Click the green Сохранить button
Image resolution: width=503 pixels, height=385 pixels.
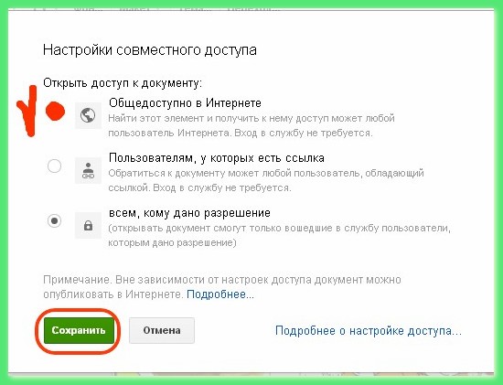pos(79,331)
